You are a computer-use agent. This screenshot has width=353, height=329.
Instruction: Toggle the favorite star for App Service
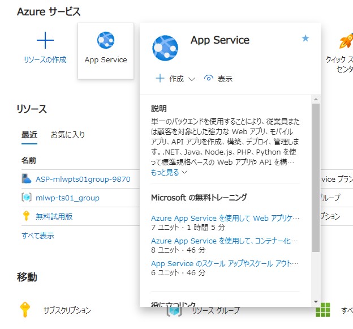tap(305, 39)
